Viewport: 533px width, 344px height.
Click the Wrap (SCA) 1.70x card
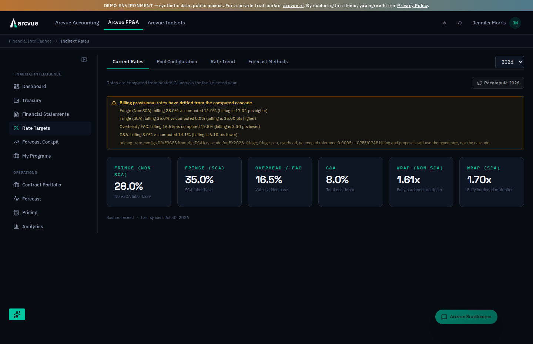click(492, 182)
